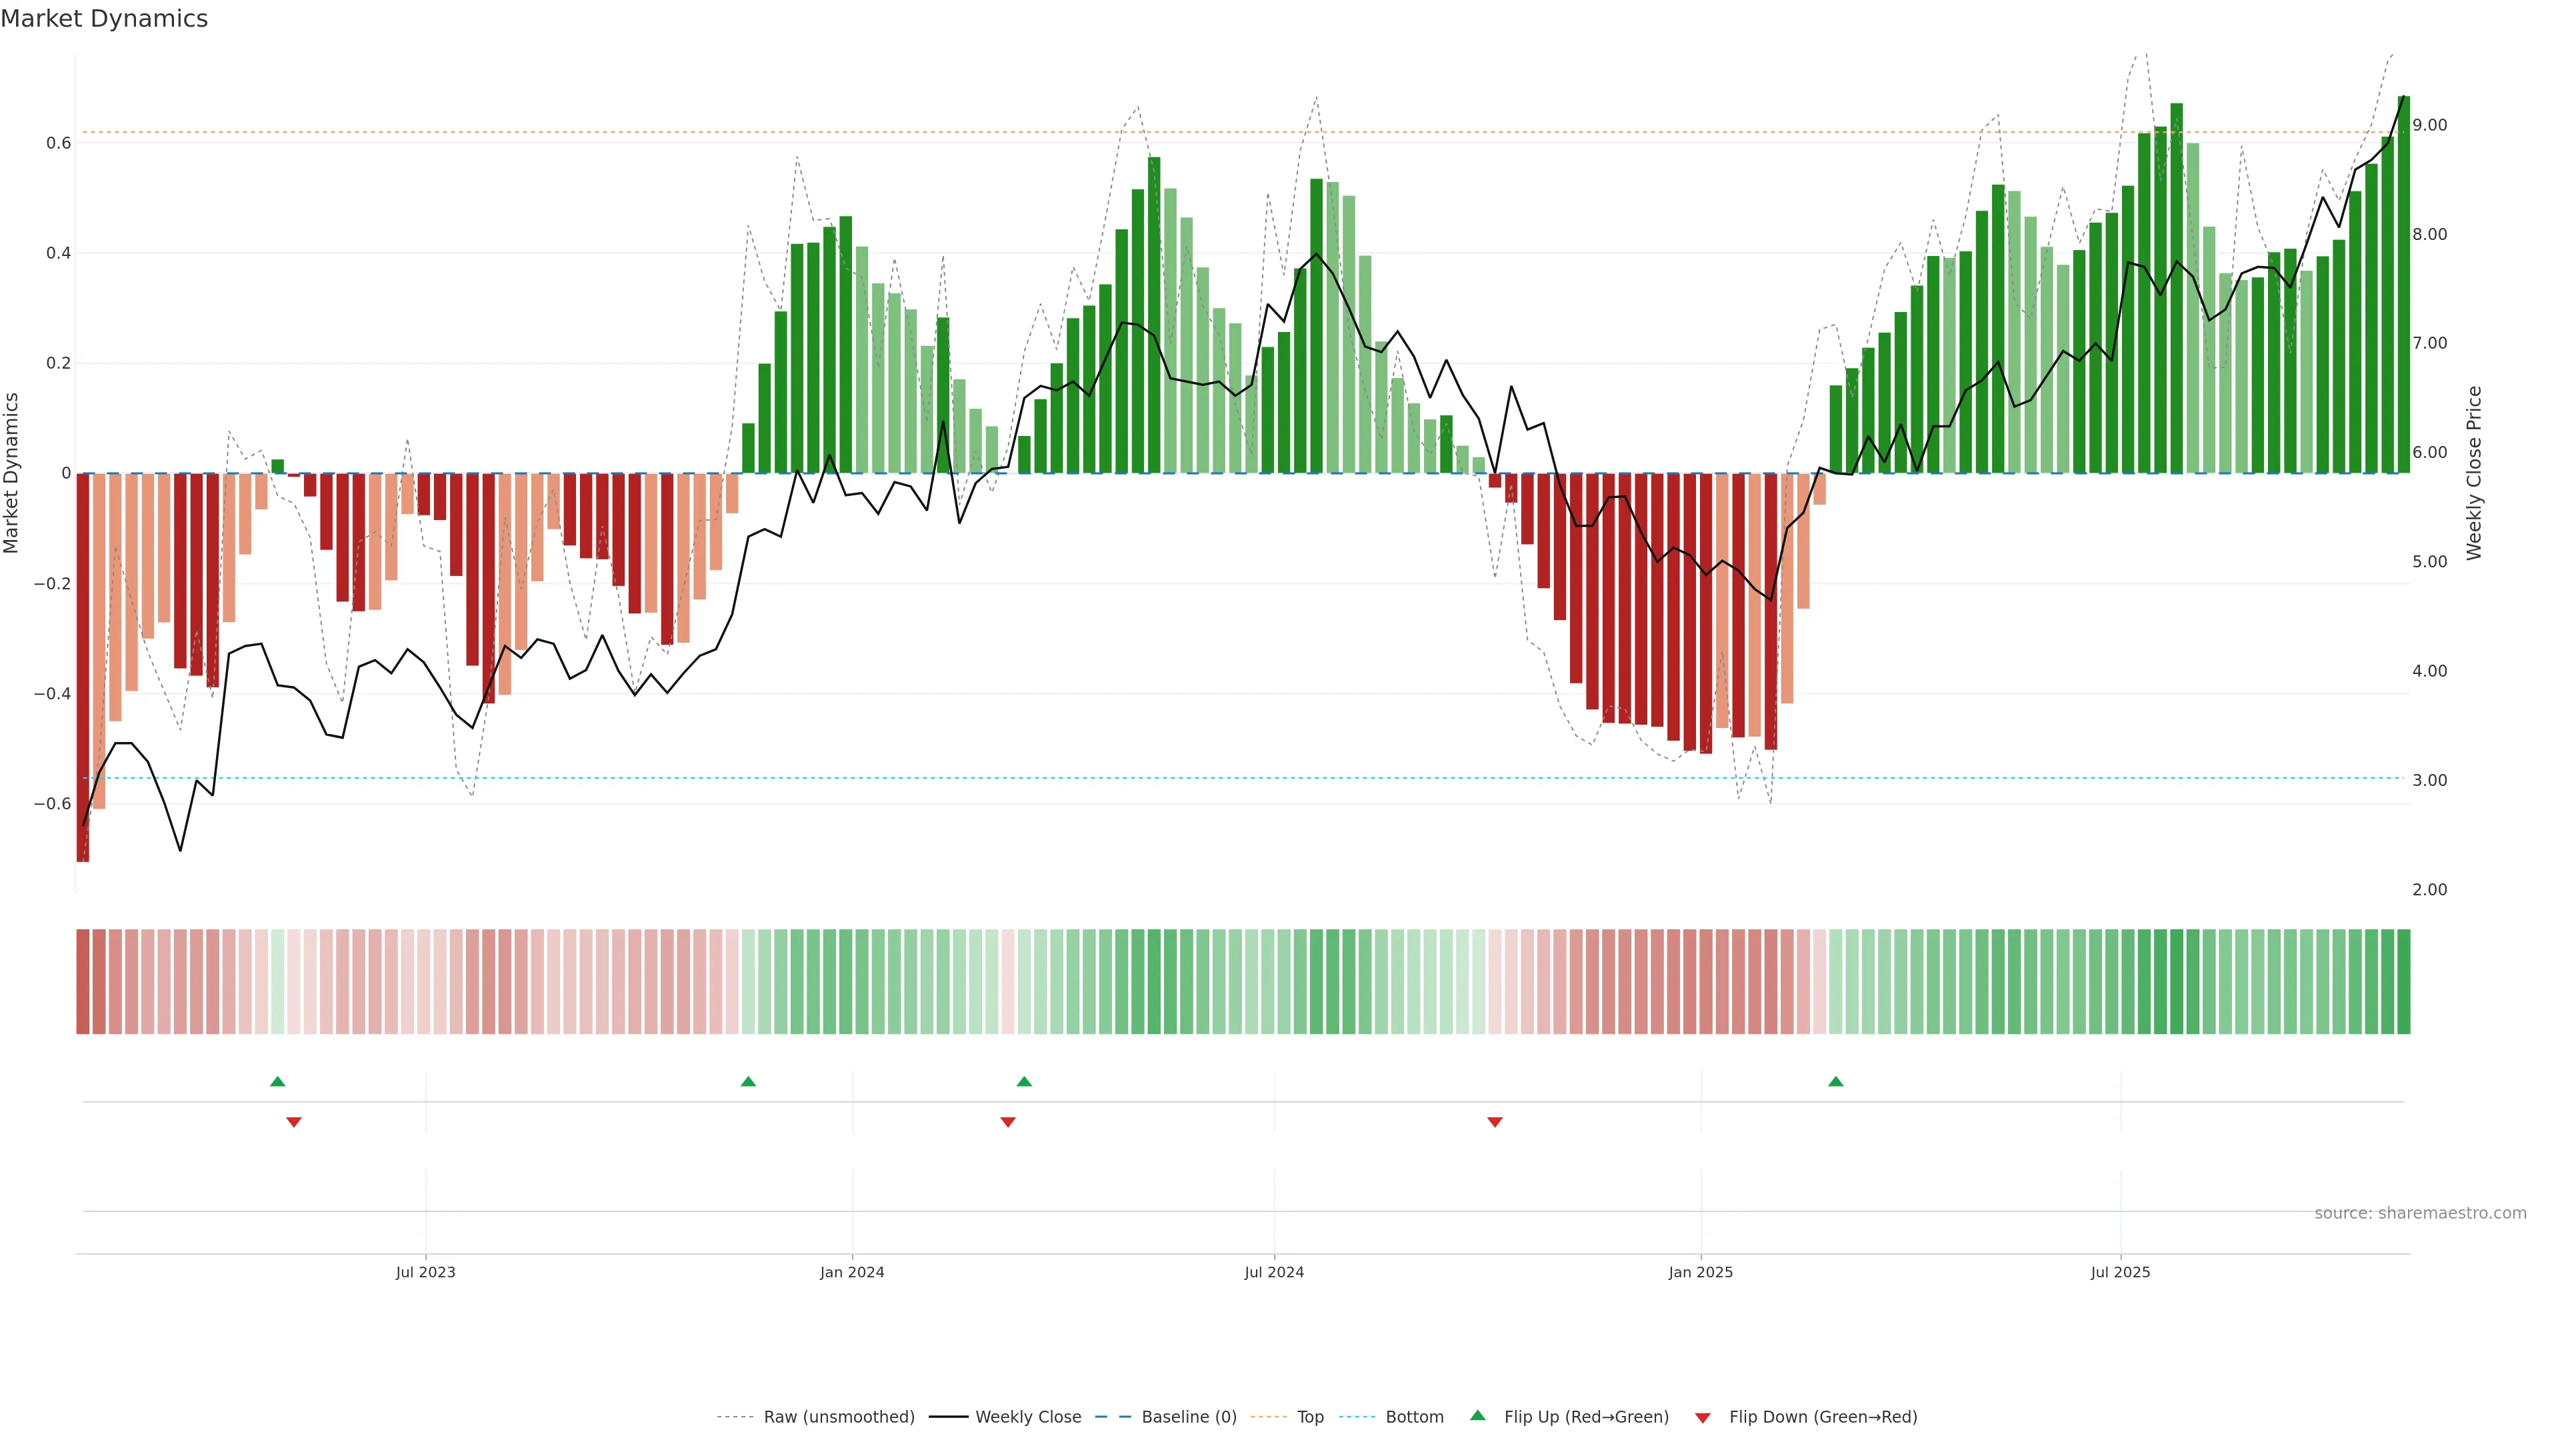Hide the Top threshold line via legend
This screenshot has height=1440, width=2560.
(1310, 1417)
